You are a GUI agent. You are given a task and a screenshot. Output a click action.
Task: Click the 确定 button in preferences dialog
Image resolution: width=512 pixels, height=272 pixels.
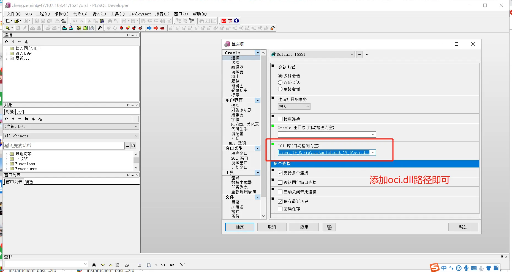coord(240,227)
